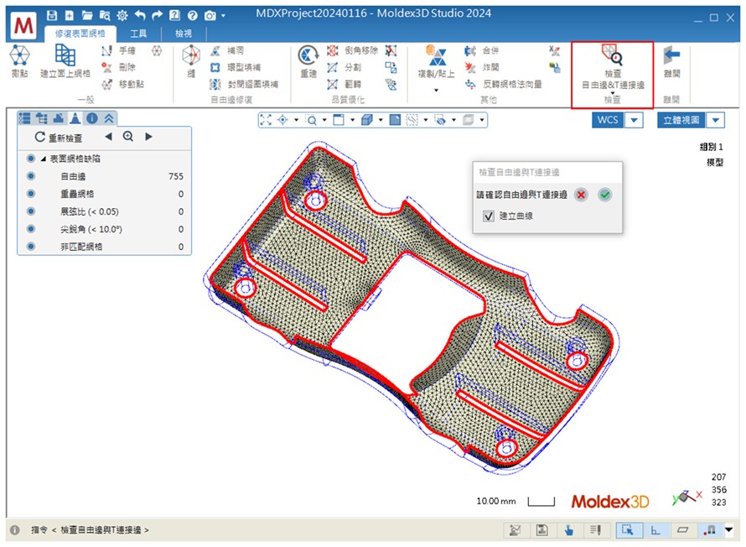Collapse the 表面網格缺陷 tree node

click(x=43, y=159)
